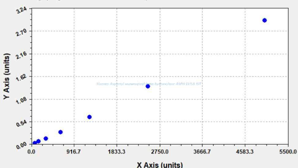Select the data point near y=0.65
Viewport: 298px width, 168px height.
pos(89,117)
